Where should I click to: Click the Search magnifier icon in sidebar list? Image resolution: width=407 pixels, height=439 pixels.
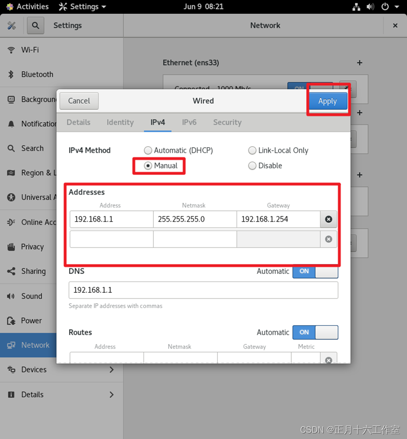tap(11, 149)
